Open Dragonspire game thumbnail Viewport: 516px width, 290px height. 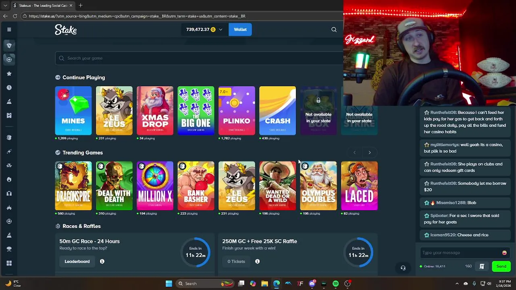point(73,186)
